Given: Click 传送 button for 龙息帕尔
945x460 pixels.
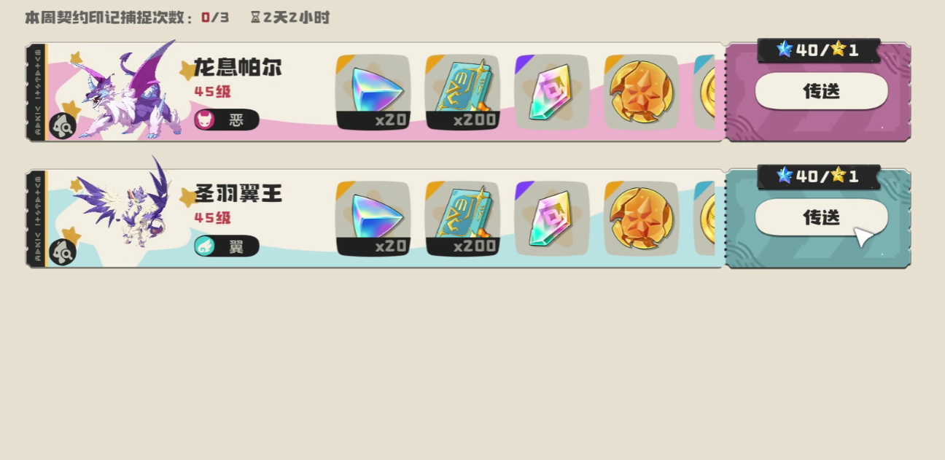Looking at the screenshot, I should [x=821, y=91].
